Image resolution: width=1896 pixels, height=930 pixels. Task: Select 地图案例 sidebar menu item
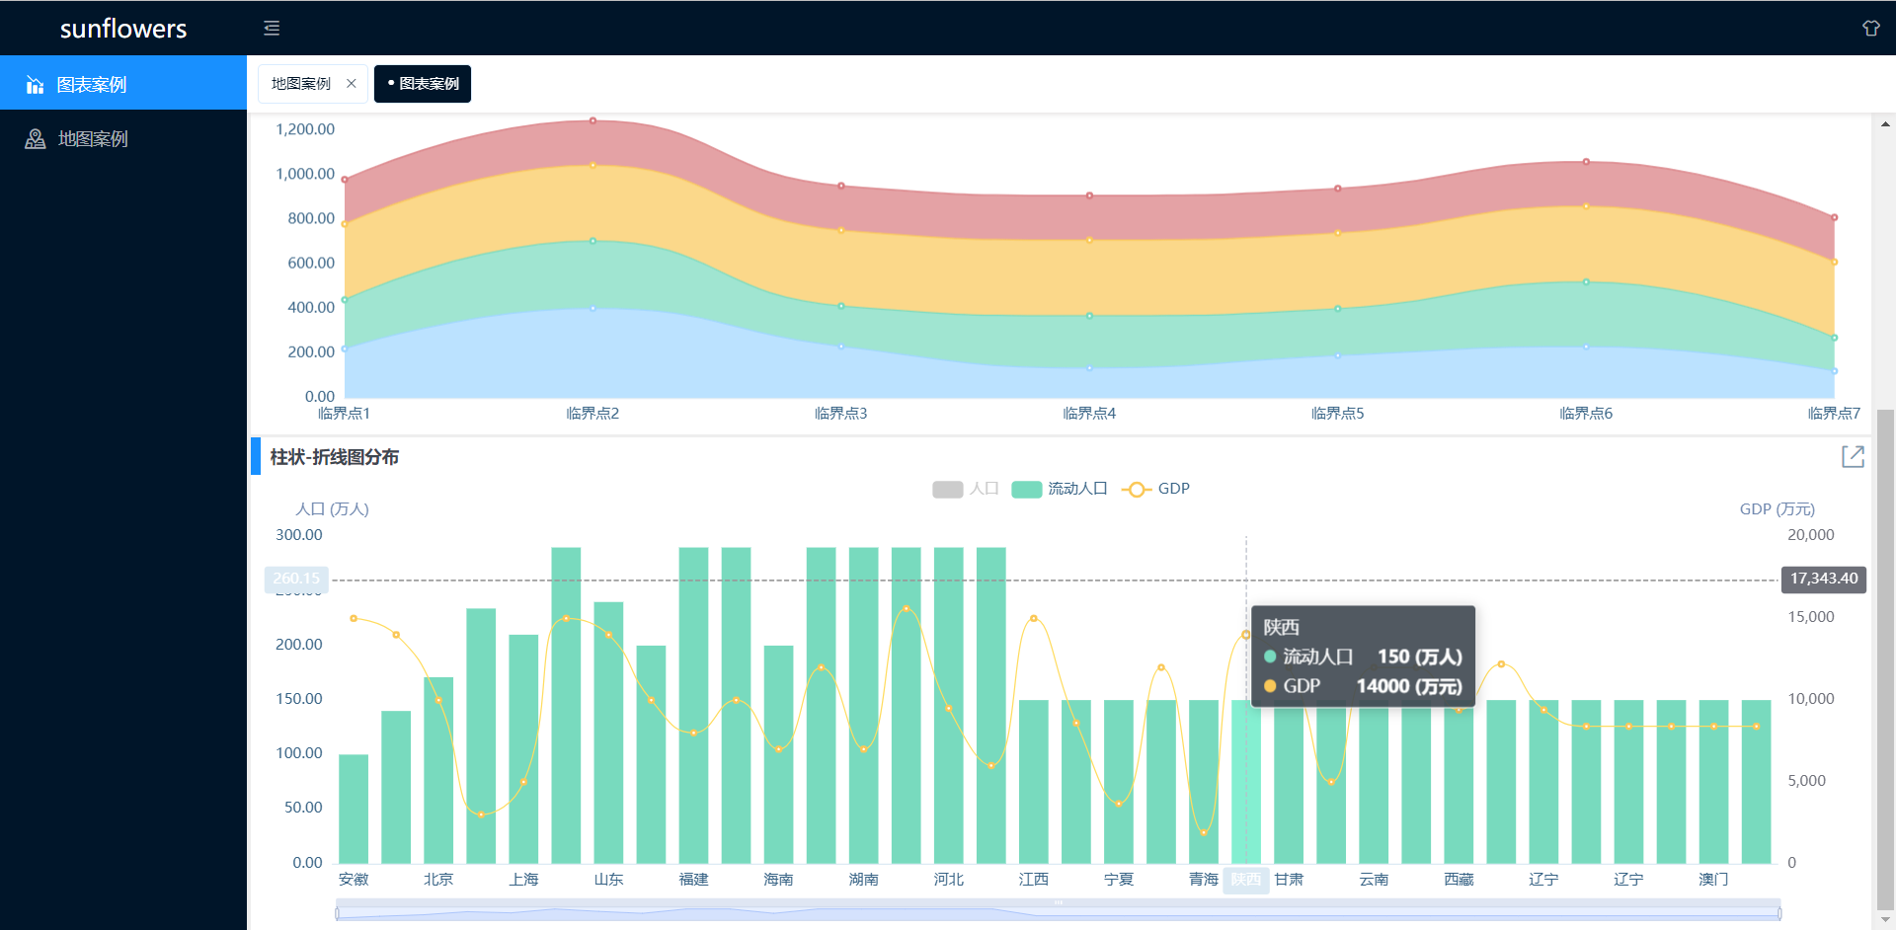click(x=123, y=139)
